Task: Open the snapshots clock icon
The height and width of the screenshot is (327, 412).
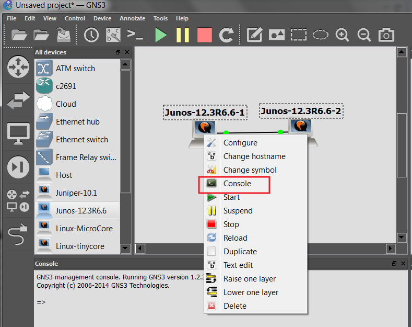Action: 91,35
